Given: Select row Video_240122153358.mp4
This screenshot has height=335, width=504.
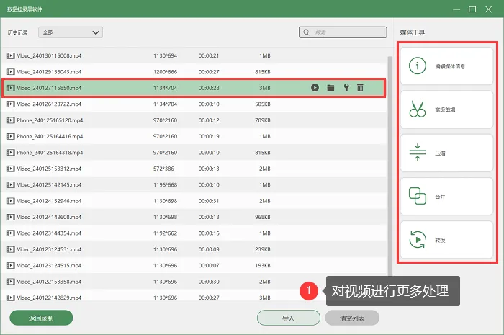Looking at the screenshot, I should (194, 282).
